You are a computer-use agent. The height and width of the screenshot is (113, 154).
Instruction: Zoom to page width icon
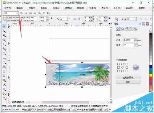[44, 13]
